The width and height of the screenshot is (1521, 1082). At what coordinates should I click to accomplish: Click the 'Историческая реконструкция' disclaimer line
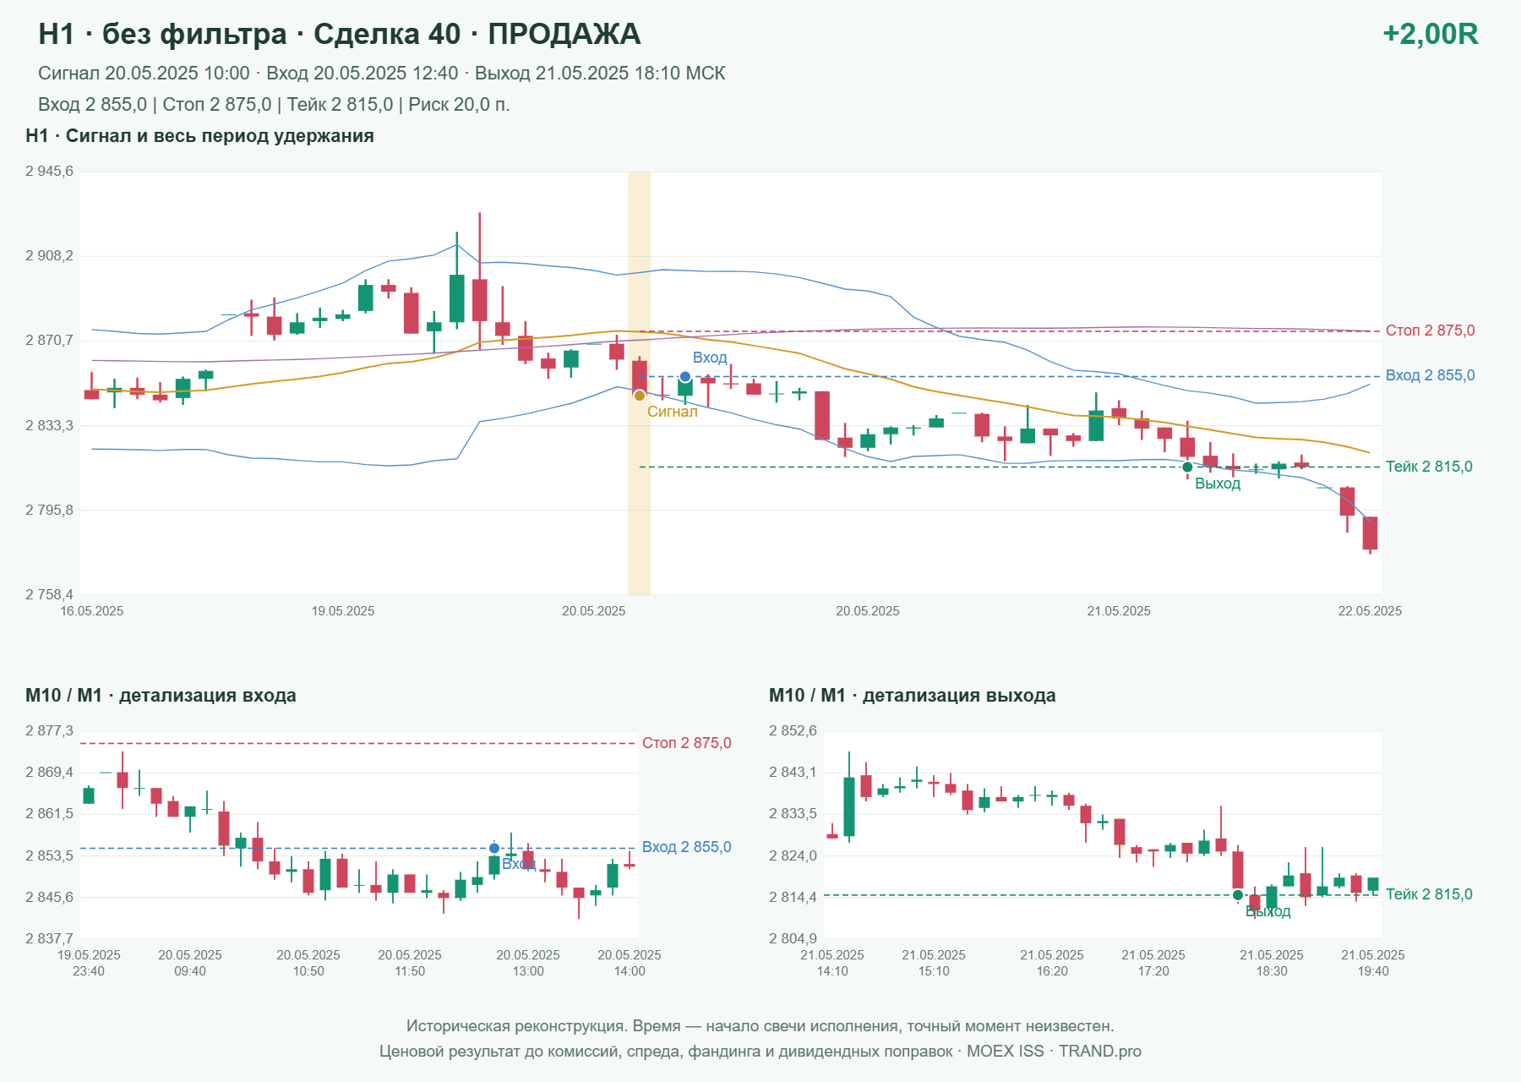tap(760, 1026)
